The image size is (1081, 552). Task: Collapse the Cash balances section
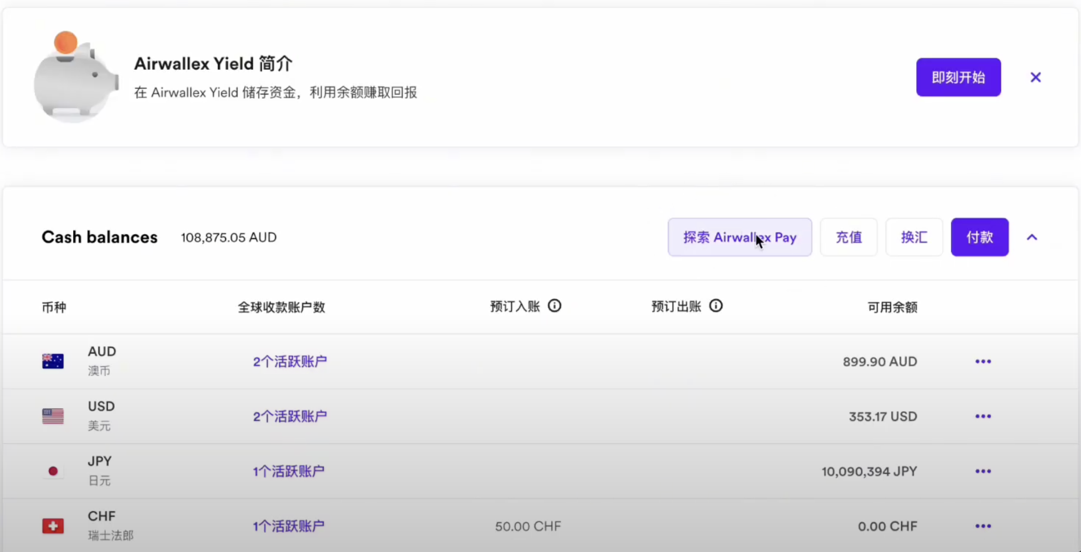pyautogui.click(x=1032, y=238)
